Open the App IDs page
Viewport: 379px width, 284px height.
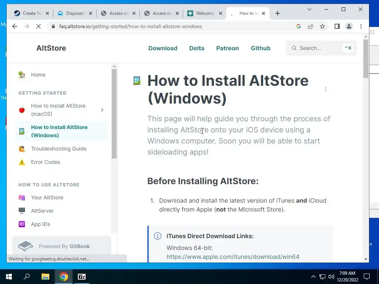point(41,224)
